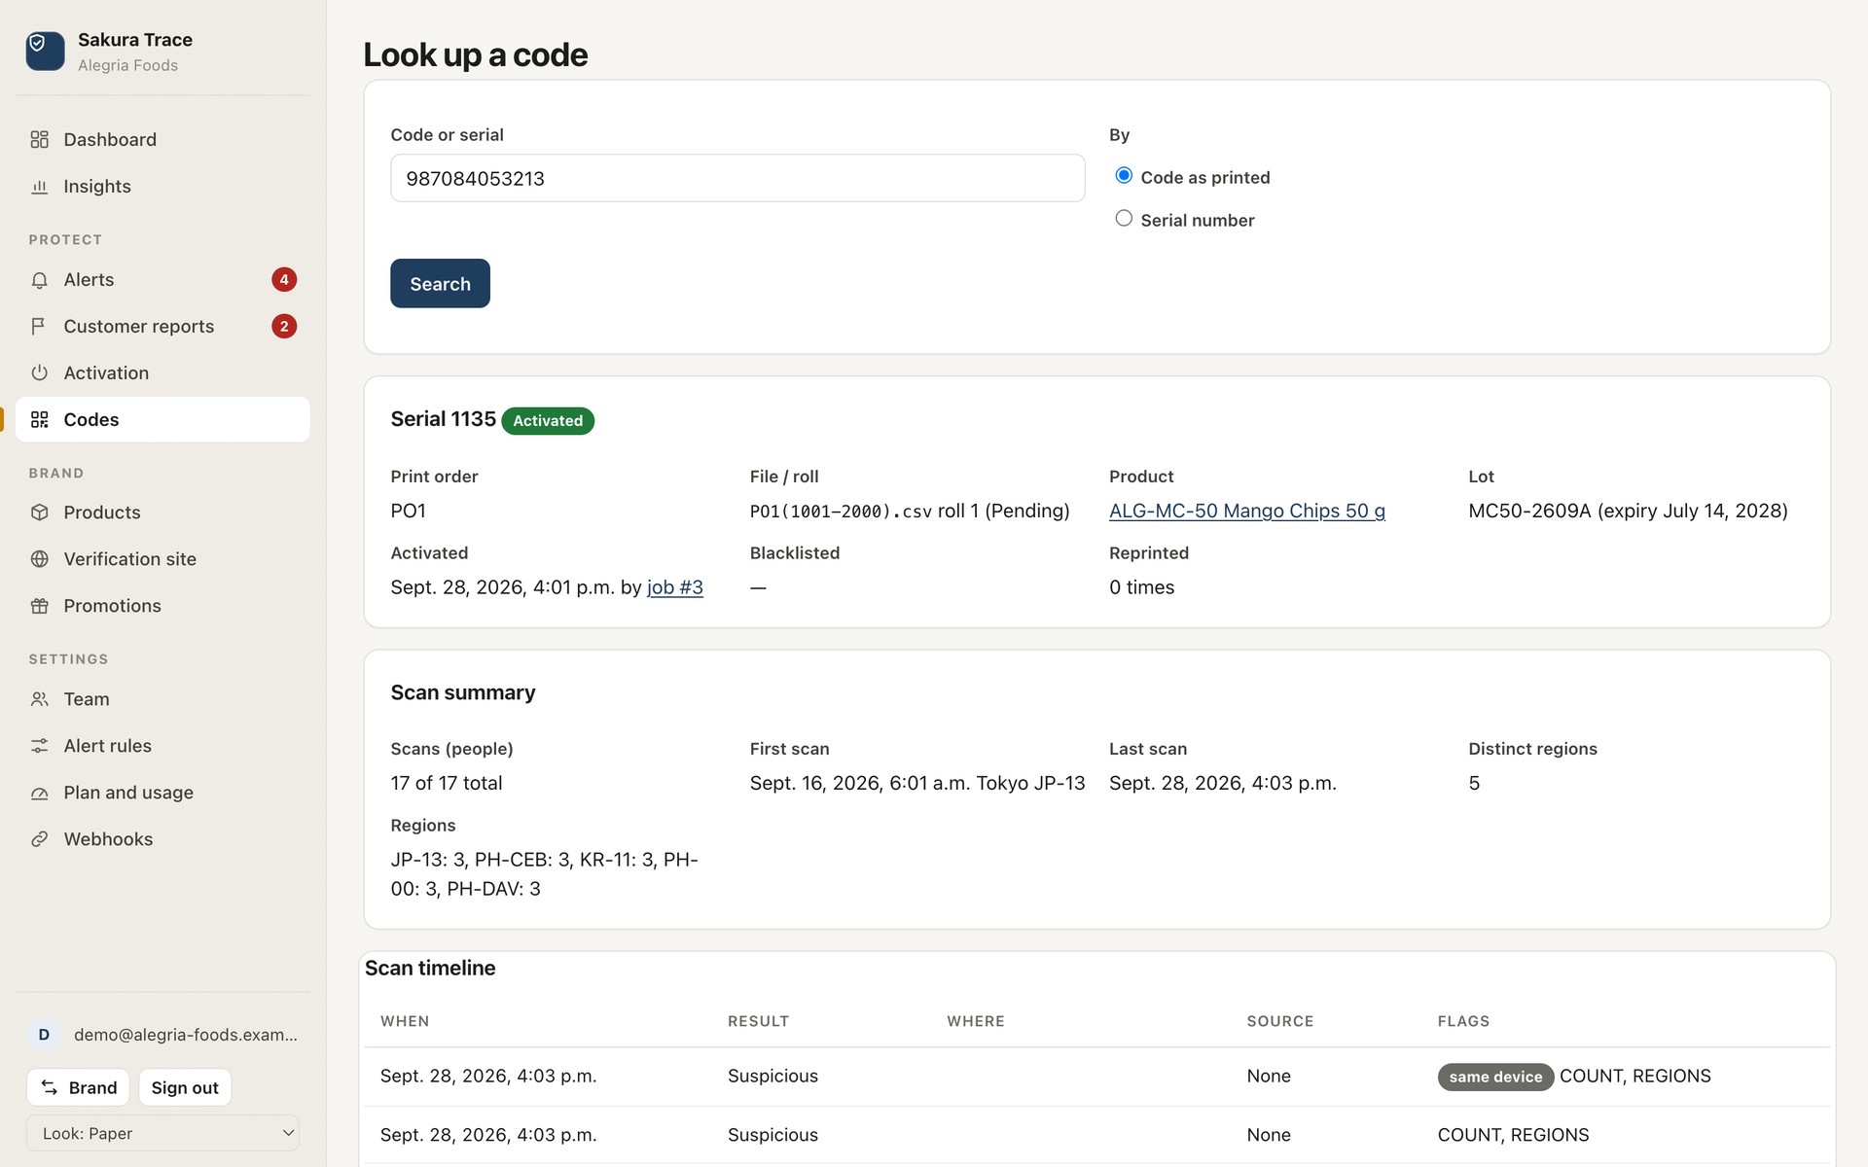The width and height of the screenshot is (1868, 1167).
Task: Select the Code as printed radio
Action: click(x=1124, y=176)
